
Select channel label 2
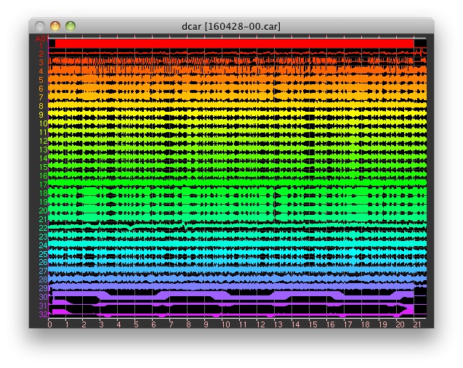click(x=41, y=54)
